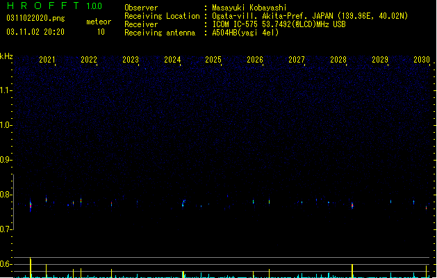Select the 0.9 kHz axis label
Image resolution: width=437 pixels, height=278 pixels.
click(6, 160)
